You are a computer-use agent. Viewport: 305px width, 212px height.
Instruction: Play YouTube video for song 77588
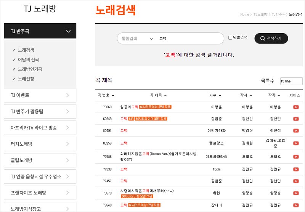tap(295, 156)
